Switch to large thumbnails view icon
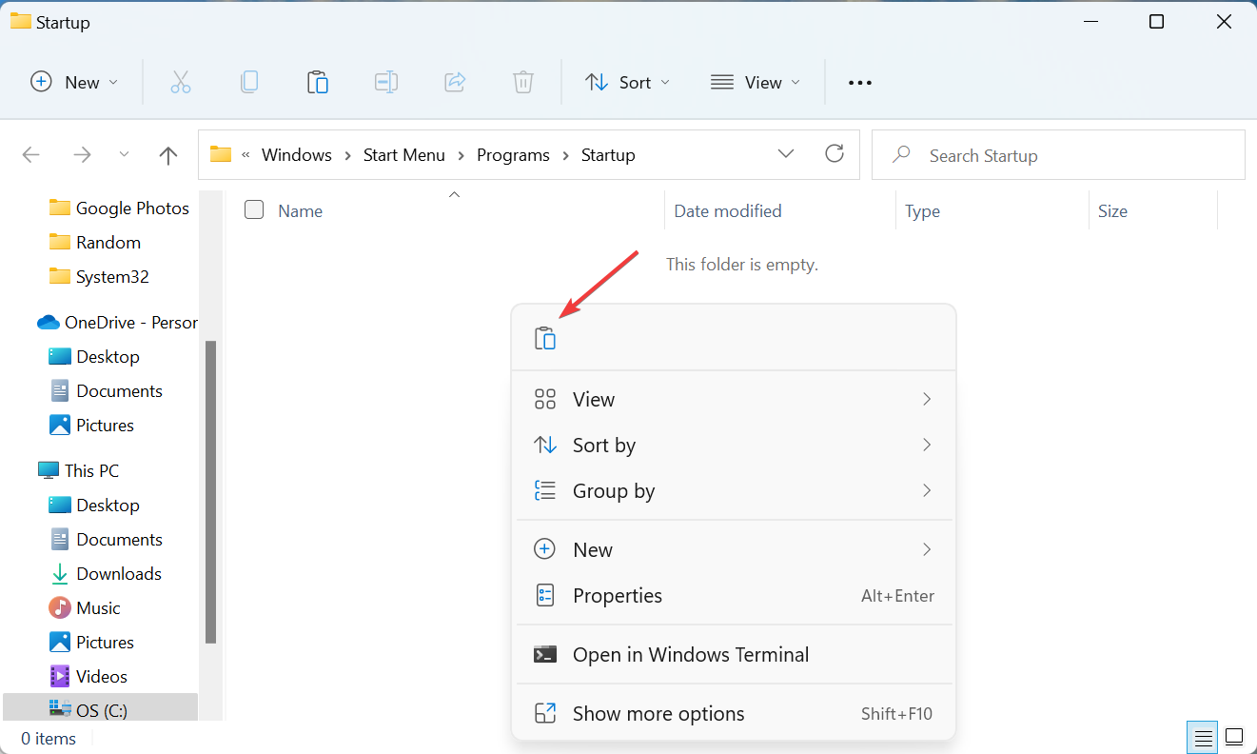Image resolution: width=1257 pixels, height=754 pixels. tap(1234, 737)
